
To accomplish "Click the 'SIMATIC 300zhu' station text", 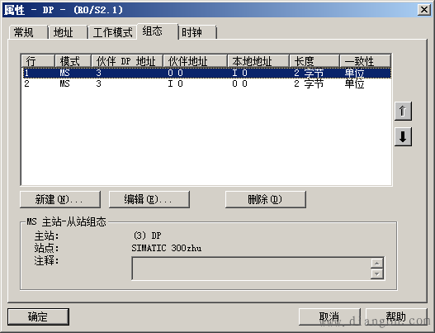I will click(167, 248).
